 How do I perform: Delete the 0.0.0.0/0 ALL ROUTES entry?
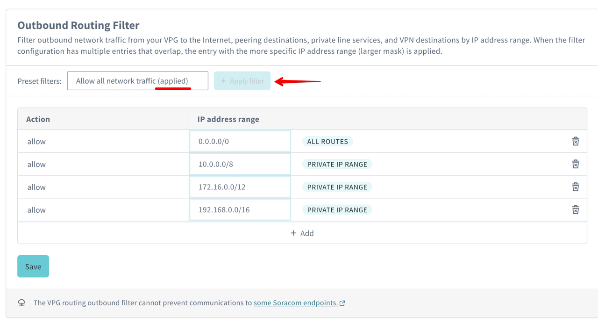(x=576, y=141)
